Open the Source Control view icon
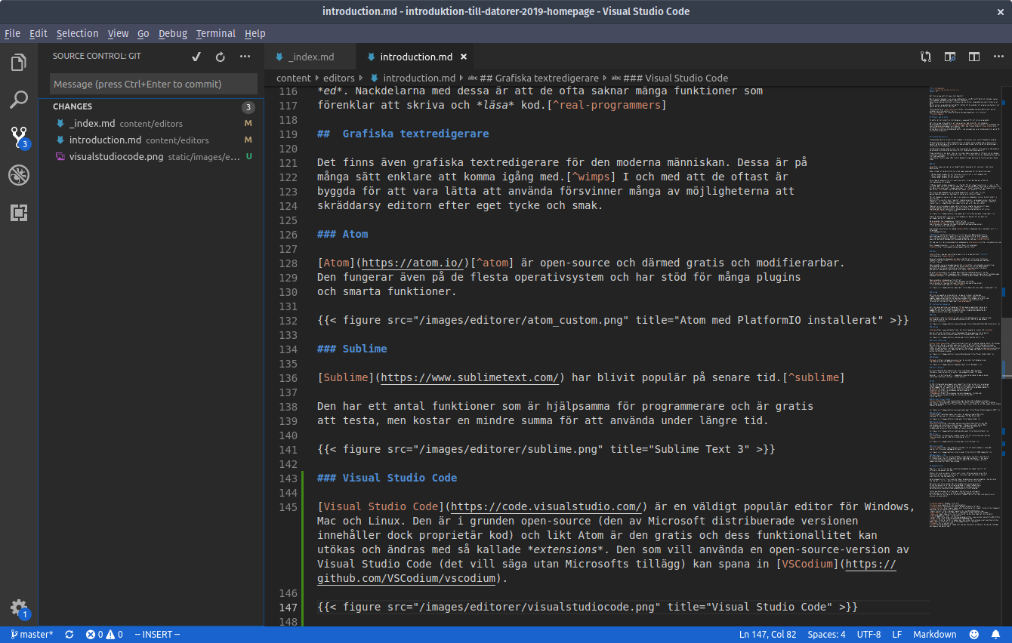The width and height of the screenshot is (1012, 643). click(x=19, y=137)
